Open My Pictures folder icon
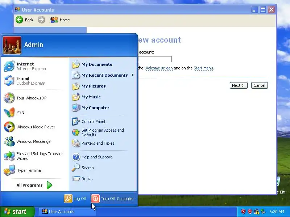This screenshot has width=290, height=217. [76, 86]
